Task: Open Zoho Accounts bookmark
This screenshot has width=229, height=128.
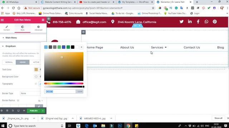Action: [74, 14]
